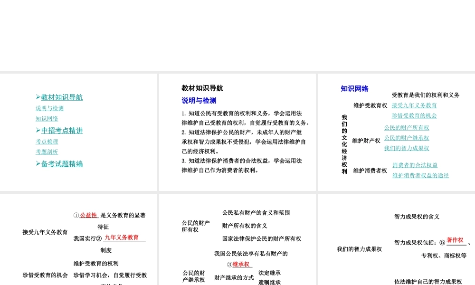Click the 接受九年义务教育 label on bottom-left slide

click(45, 232)
